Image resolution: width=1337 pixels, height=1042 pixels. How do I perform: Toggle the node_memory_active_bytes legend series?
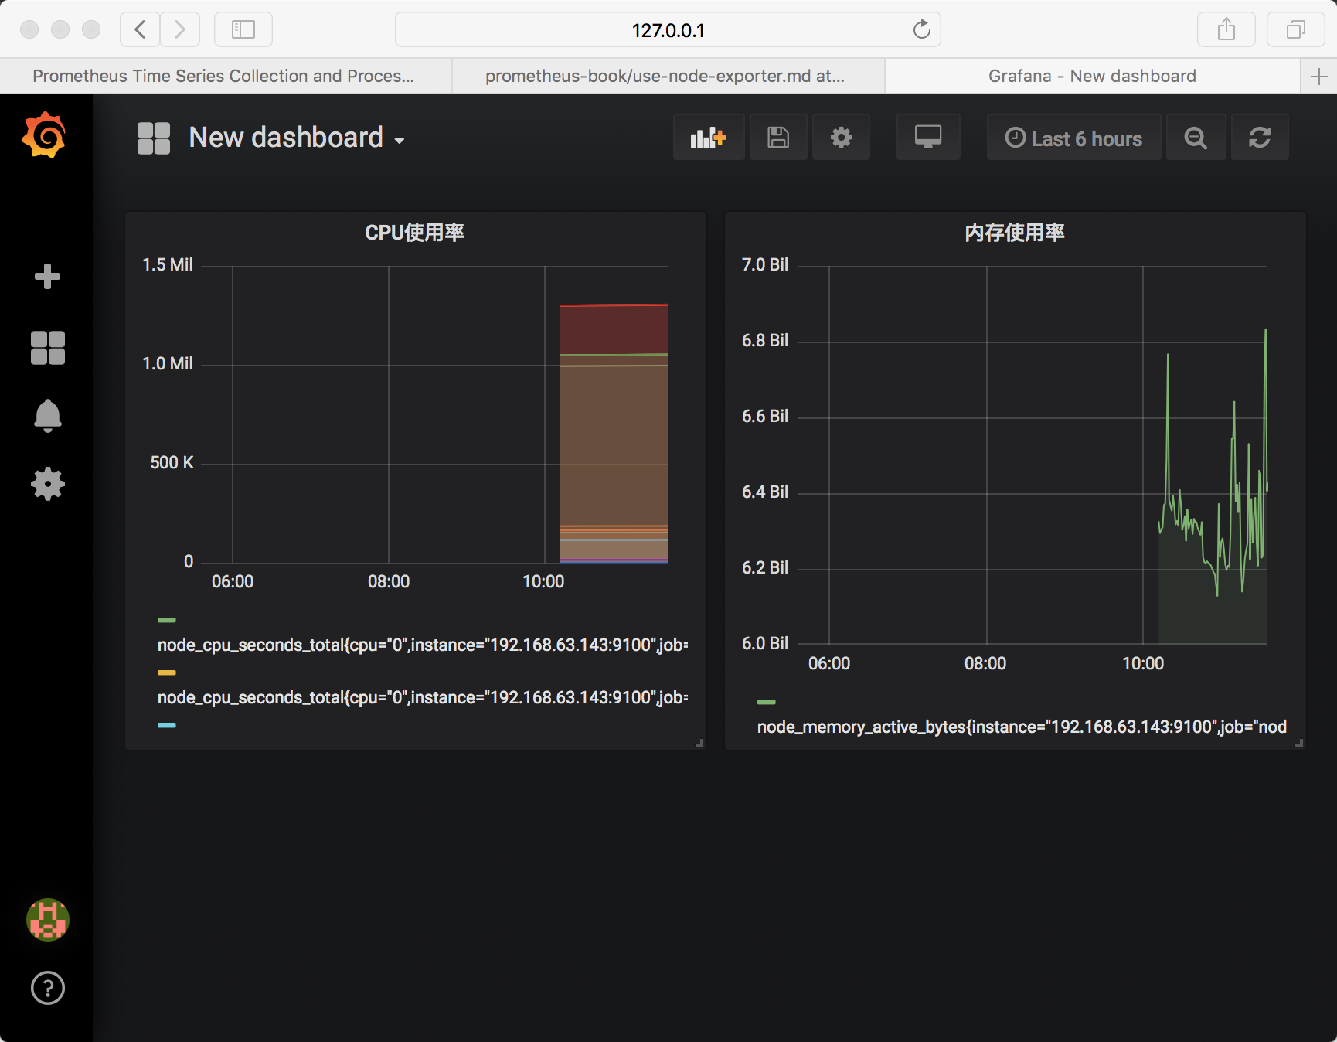pos(1022,727)
